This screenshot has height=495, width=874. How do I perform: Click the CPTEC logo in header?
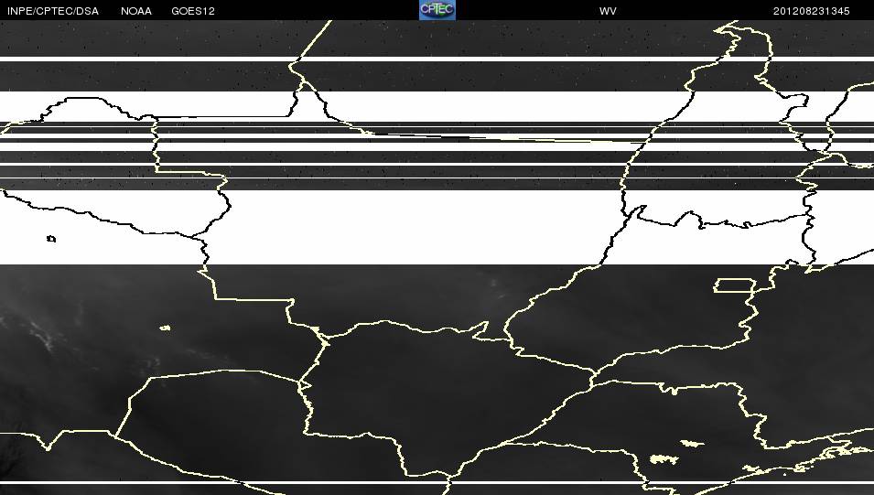click(437, 10)
